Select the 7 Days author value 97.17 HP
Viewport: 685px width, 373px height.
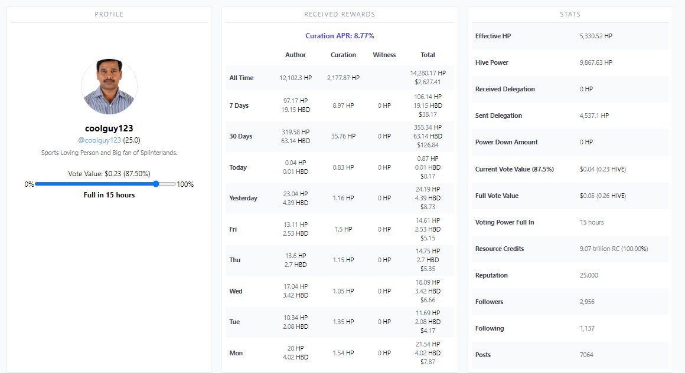pyautogui.click(x=295, y=101)
